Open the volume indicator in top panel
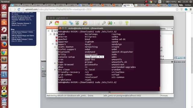Image resolution: width=193 pixels, height=108 pixels. click(x=179, y=2)
